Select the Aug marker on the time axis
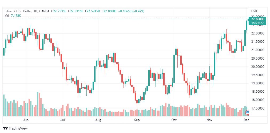 [98, 120]
